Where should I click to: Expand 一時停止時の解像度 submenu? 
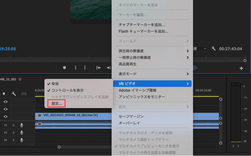152,57
